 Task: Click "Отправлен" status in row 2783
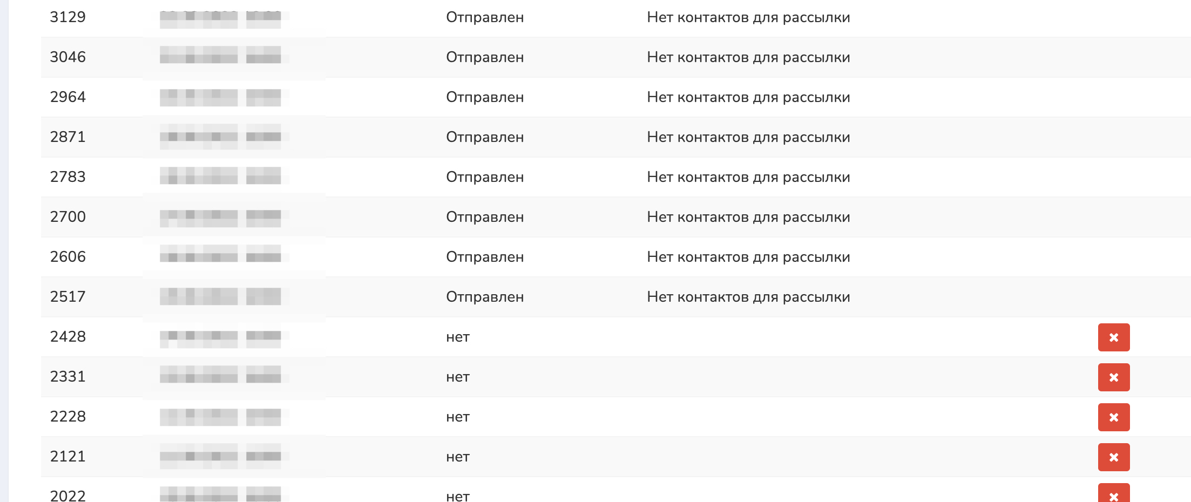pos(484,177)
